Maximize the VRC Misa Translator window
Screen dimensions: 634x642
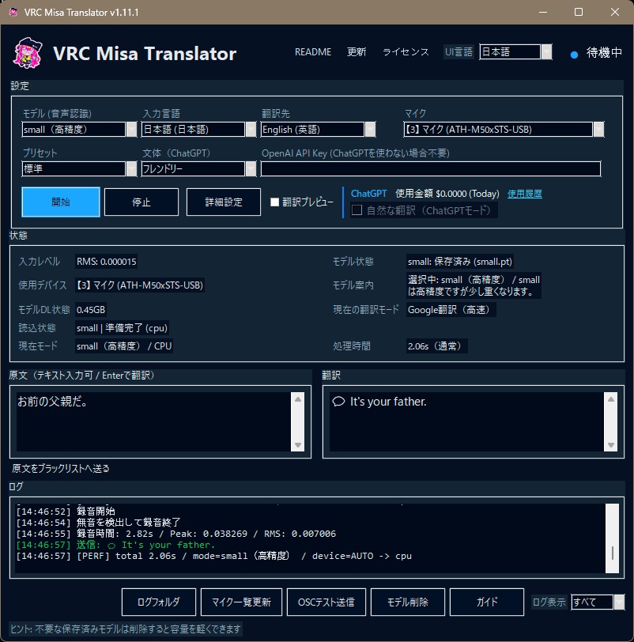coord(579,13)
